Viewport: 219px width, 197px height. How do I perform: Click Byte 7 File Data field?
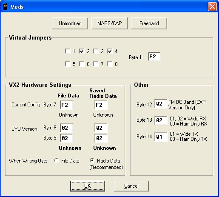pos(66,105)
